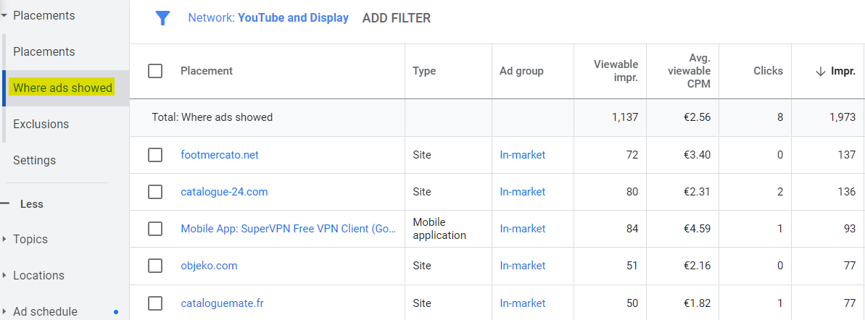Toggle the select-all checkbox in table header
865x320 pixels.
(x=154, y=71)
